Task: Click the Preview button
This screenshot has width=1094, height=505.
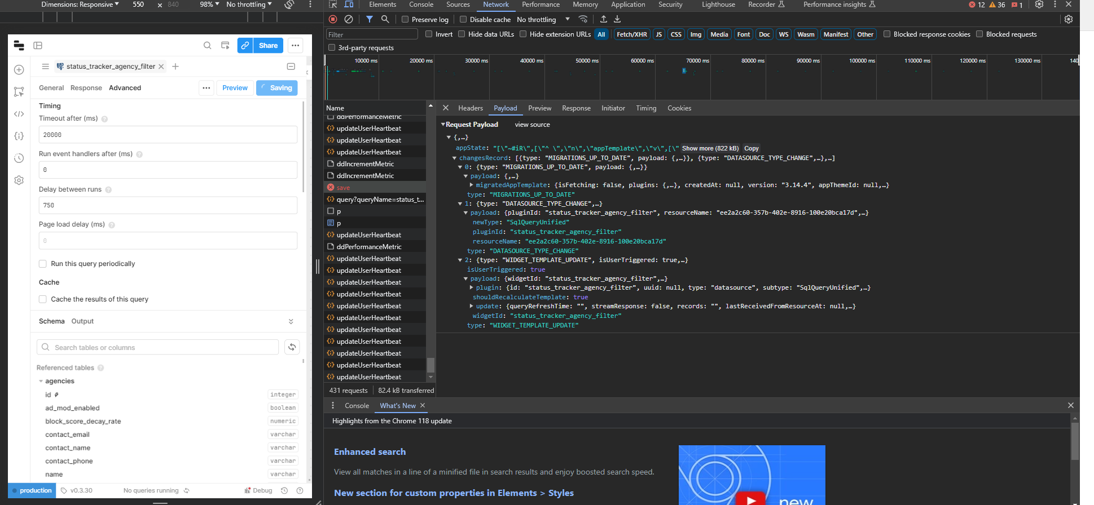Action: 235,88
